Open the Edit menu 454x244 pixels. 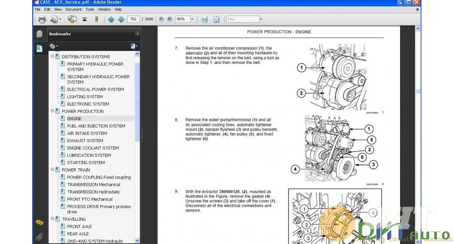[47, 9]
